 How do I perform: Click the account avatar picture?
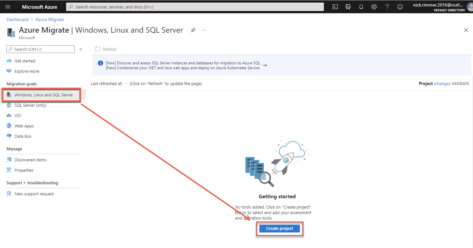470,7
